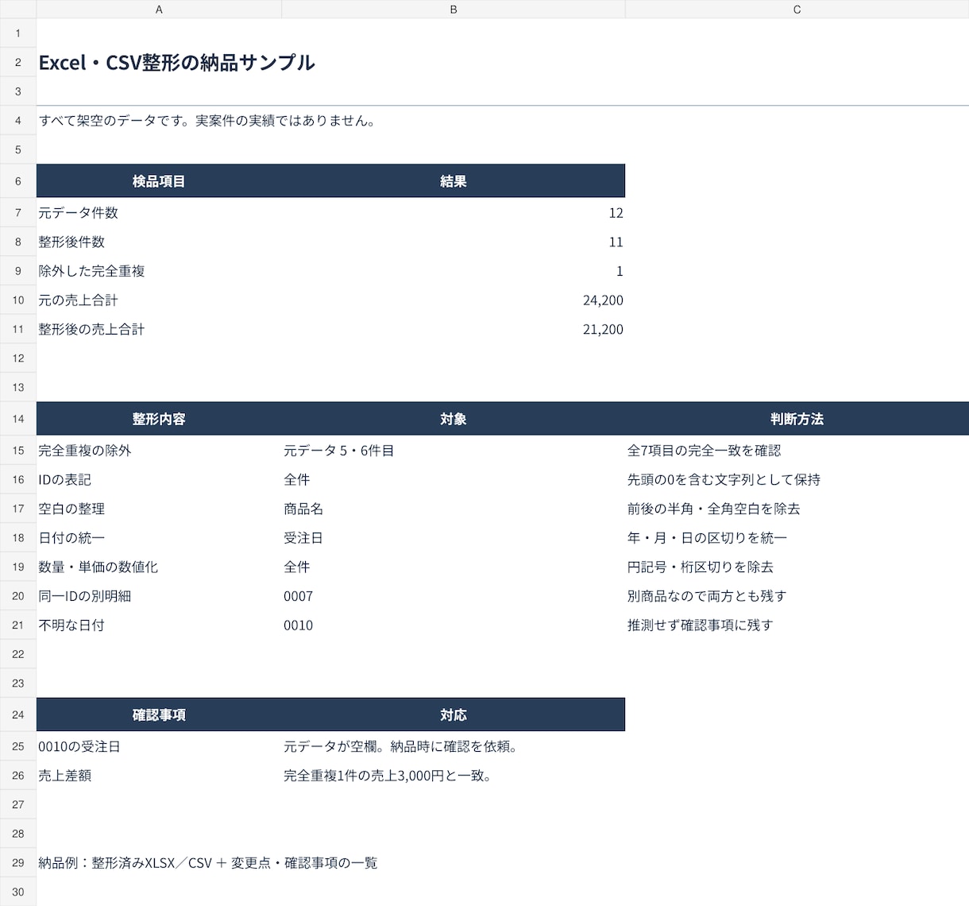Screen dimensions: 969x906
Task: Select the '年・月・日の区切りを統一' cell
Action: [797, 538]
